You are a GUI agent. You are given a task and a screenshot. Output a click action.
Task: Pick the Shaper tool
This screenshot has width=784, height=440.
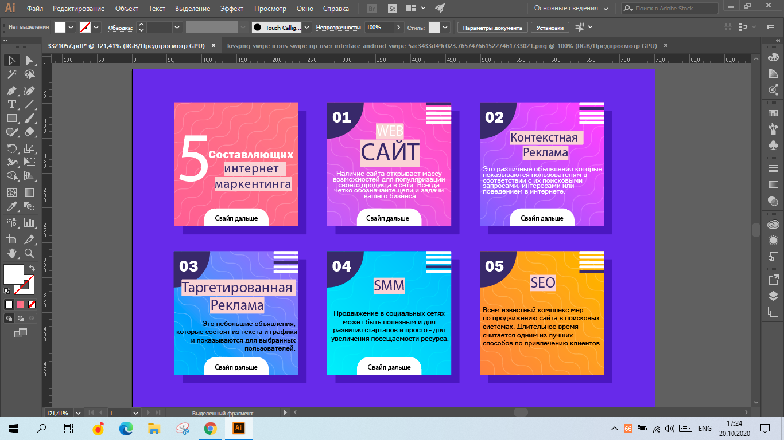(11, 132)
